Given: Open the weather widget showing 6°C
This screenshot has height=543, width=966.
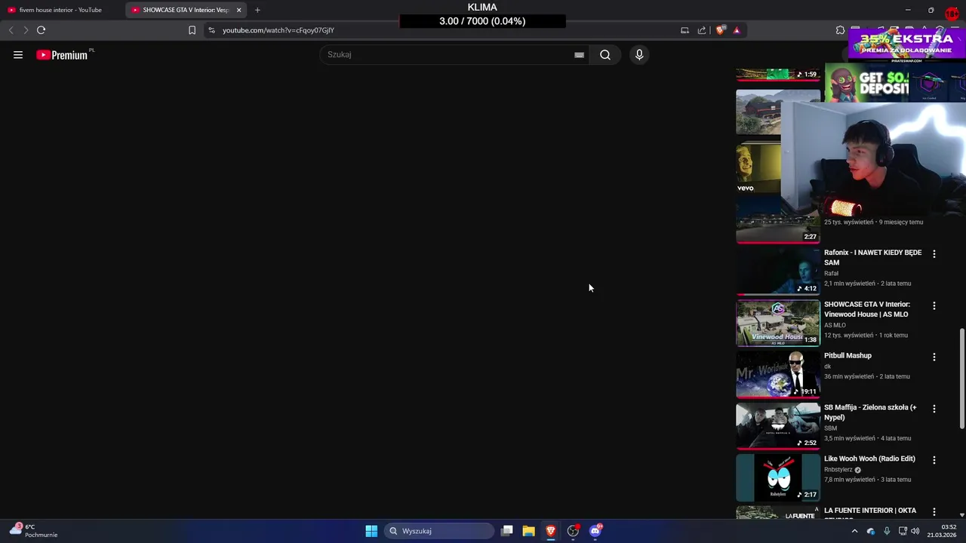Looking at the screenshot, I should click(x=33, y=531).
